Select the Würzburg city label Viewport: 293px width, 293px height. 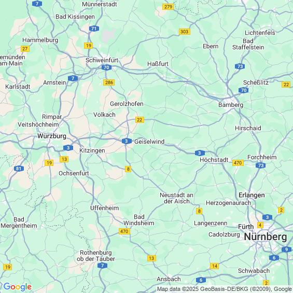tap(52, 136)
